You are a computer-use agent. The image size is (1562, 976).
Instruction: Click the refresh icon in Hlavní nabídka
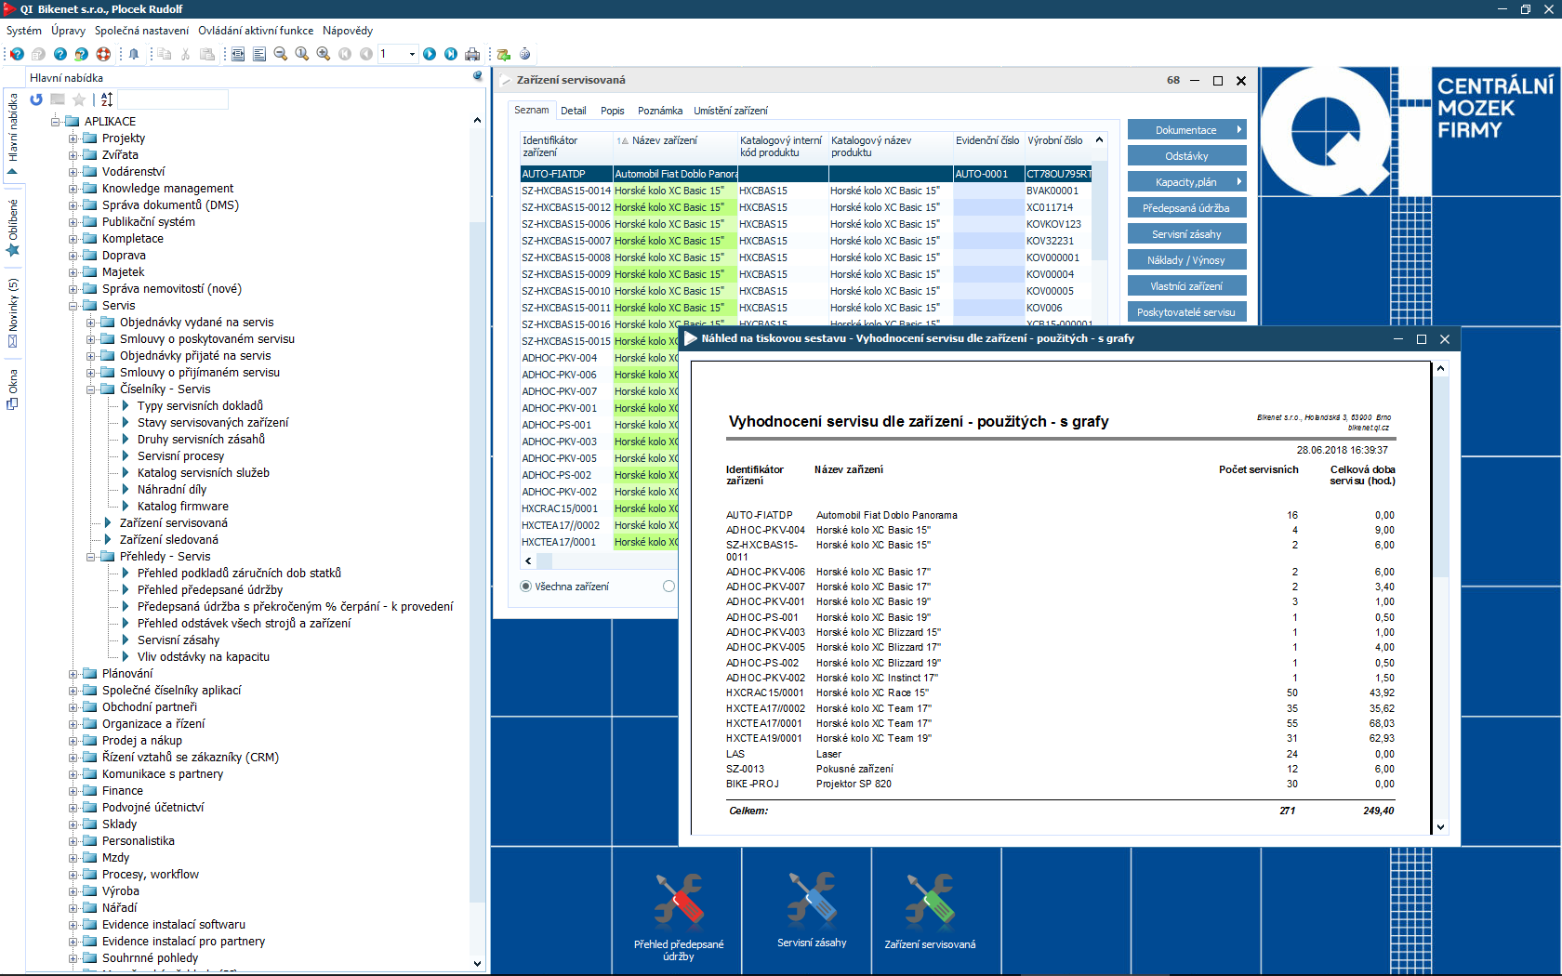(36, 99)
